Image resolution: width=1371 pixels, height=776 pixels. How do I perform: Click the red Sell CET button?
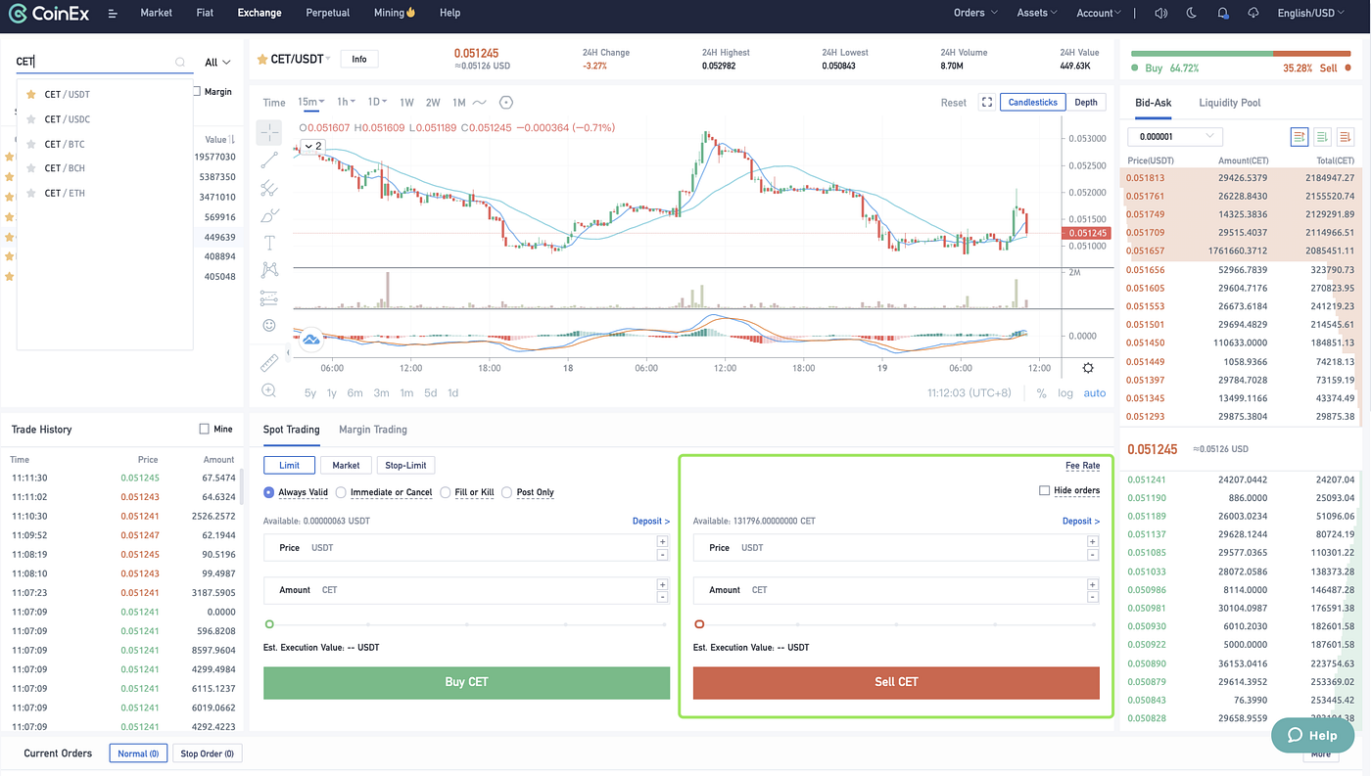tap(896, 682)
